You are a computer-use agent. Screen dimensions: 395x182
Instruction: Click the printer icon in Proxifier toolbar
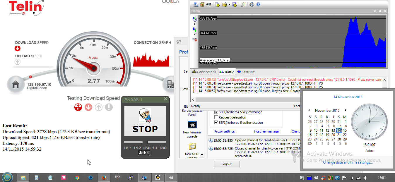pyautogui.click(x=252, y=4)
